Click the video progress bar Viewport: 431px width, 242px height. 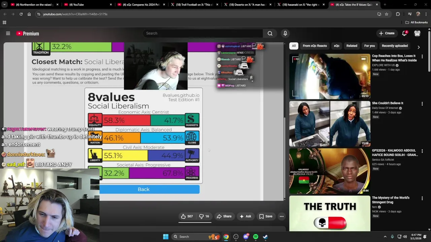pos(195,223)
